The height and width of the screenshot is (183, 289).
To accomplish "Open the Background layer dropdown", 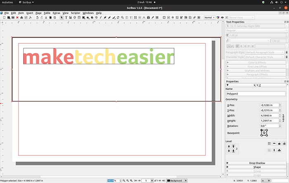I will (x=177, y=181).
